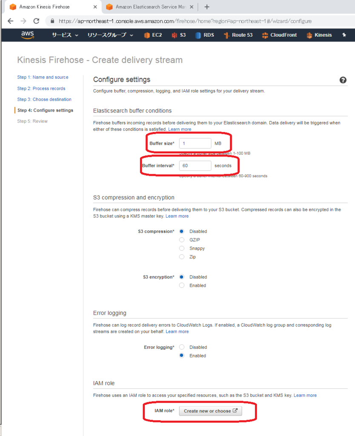Image resolution: width=355 pixels, height=436 pixels.
Task: Open Learn more for S3 compression
Action: [177, 216]
